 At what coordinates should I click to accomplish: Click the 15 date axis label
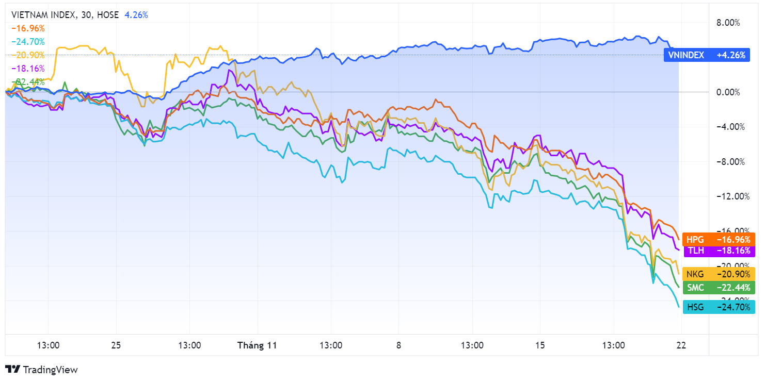tap(540, 345)
